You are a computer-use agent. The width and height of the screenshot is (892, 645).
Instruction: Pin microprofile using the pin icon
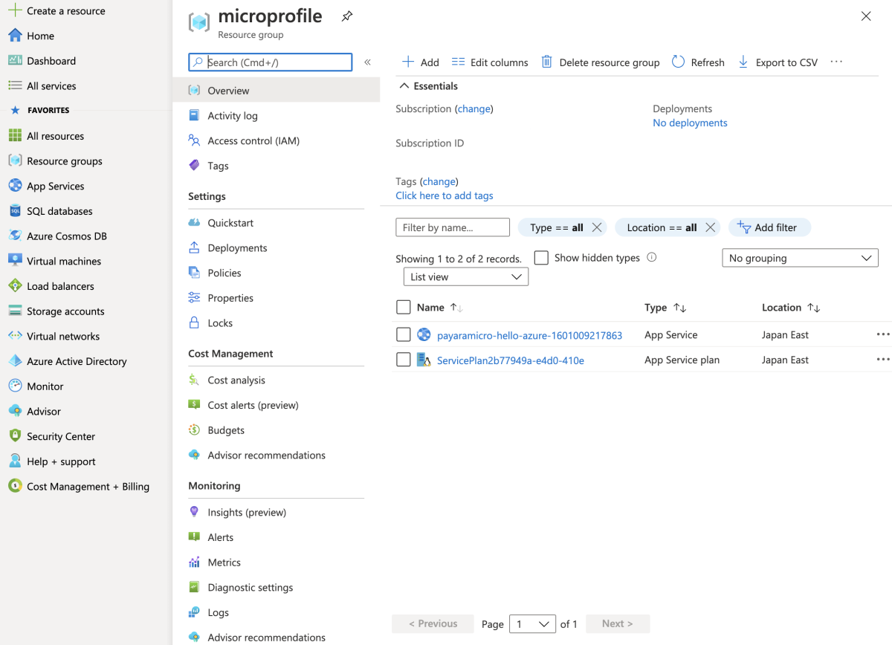(x=347, y=16)
